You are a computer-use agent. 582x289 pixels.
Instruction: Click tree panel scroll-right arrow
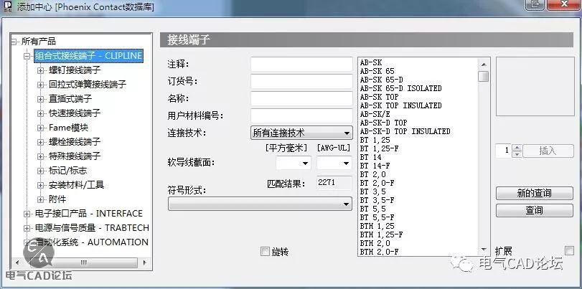pos(145,262)
